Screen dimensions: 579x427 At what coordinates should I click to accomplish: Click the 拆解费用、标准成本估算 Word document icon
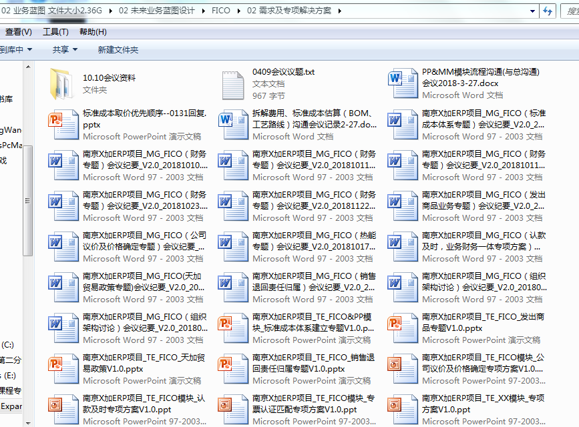(x=234, y=124)
